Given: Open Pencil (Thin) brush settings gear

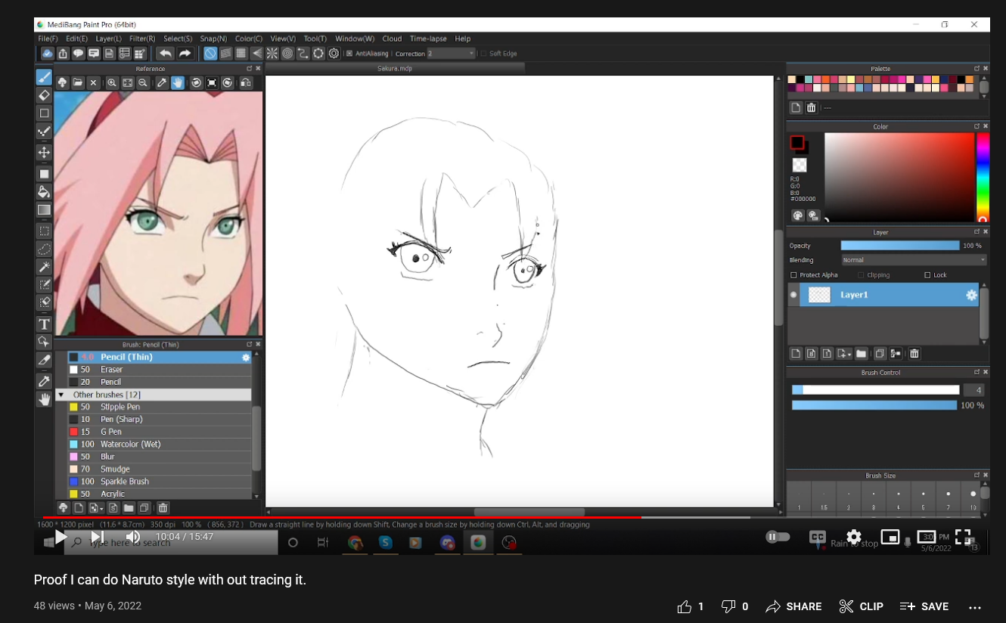Looking at the screenshot, I should (246, 357).
